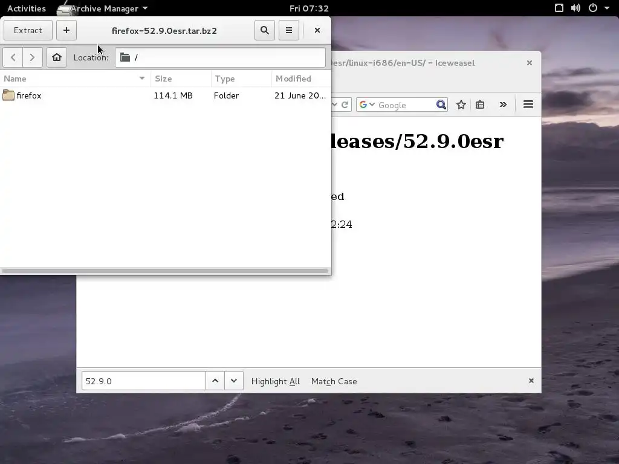Find next match with down arrow
Image resolution: width=619 pixels, height=464 pixels.
click(234, 381)
